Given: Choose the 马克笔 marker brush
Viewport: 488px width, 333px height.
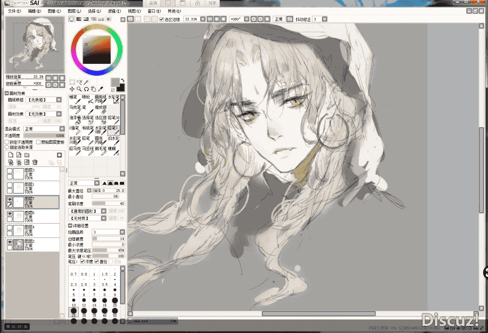Looking at the screenshot, I should (74, 109).
